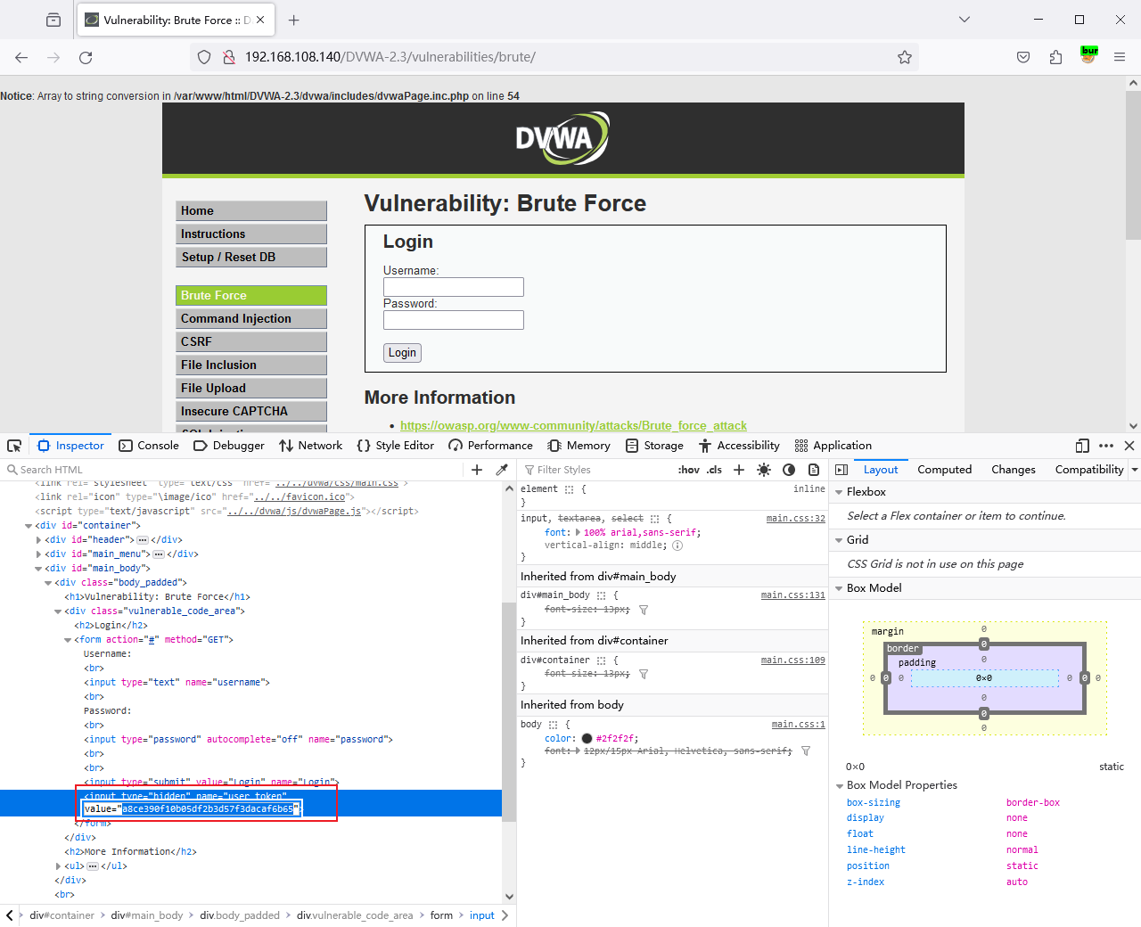This screenshot has height=927, width=1141.
Task: Switch to the Computed sidebar tab
Action: tap(945, 470)
